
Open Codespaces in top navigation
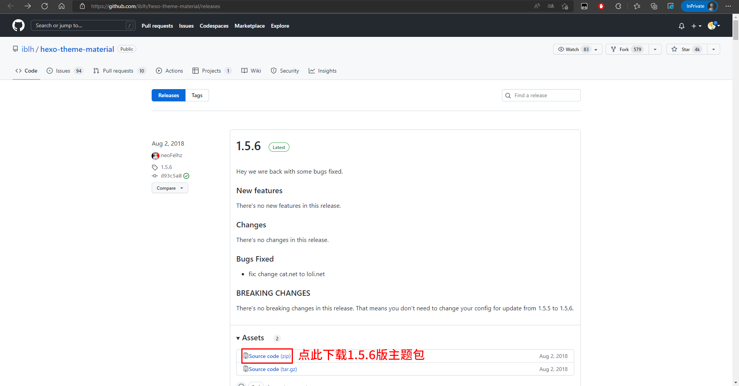click(214, 26)
